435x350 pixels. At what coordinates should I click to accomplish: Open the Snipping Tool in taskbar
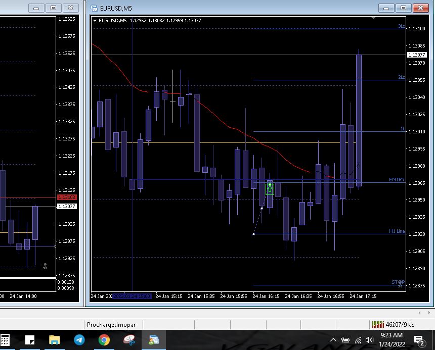pos(129,340)
